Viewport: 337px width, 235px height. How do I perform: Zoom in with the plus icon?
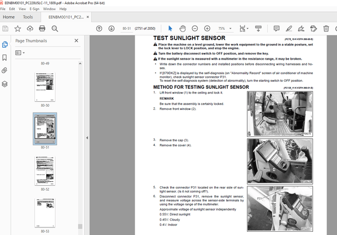(x=207, y=29)
